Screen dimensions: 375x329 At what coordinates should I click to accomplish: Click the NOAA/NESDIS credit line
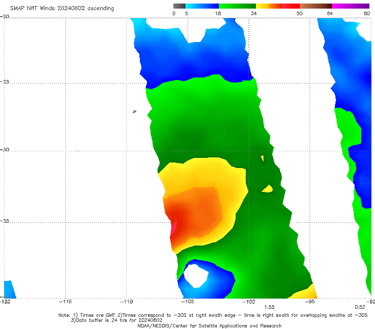[209, 326]
